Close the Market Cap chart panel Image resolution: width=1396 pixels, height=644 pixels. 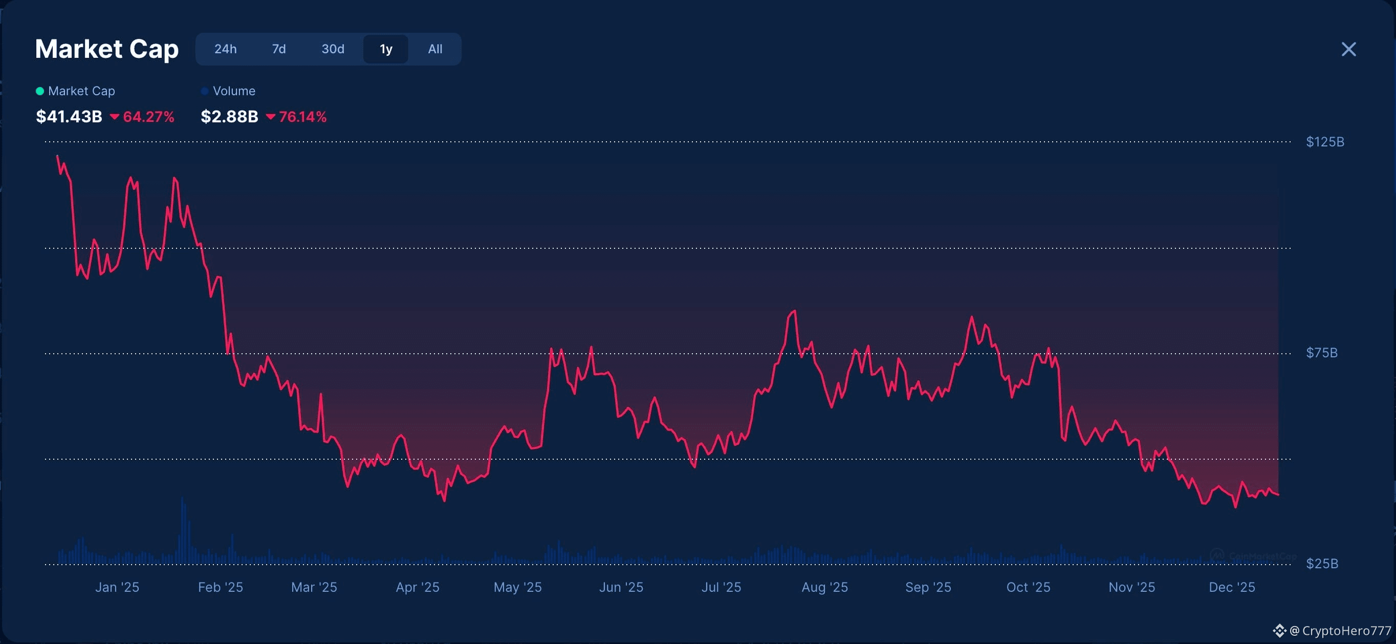tap(1348, 49)
